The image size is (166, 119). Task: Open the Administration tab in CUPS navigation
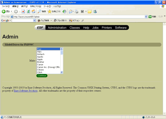pos(57,28)
